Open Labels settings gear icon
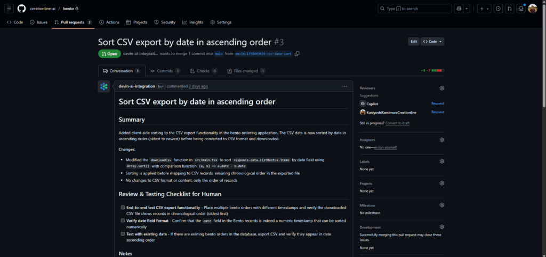This screenshot has height=257, width=546. (441, 162)
